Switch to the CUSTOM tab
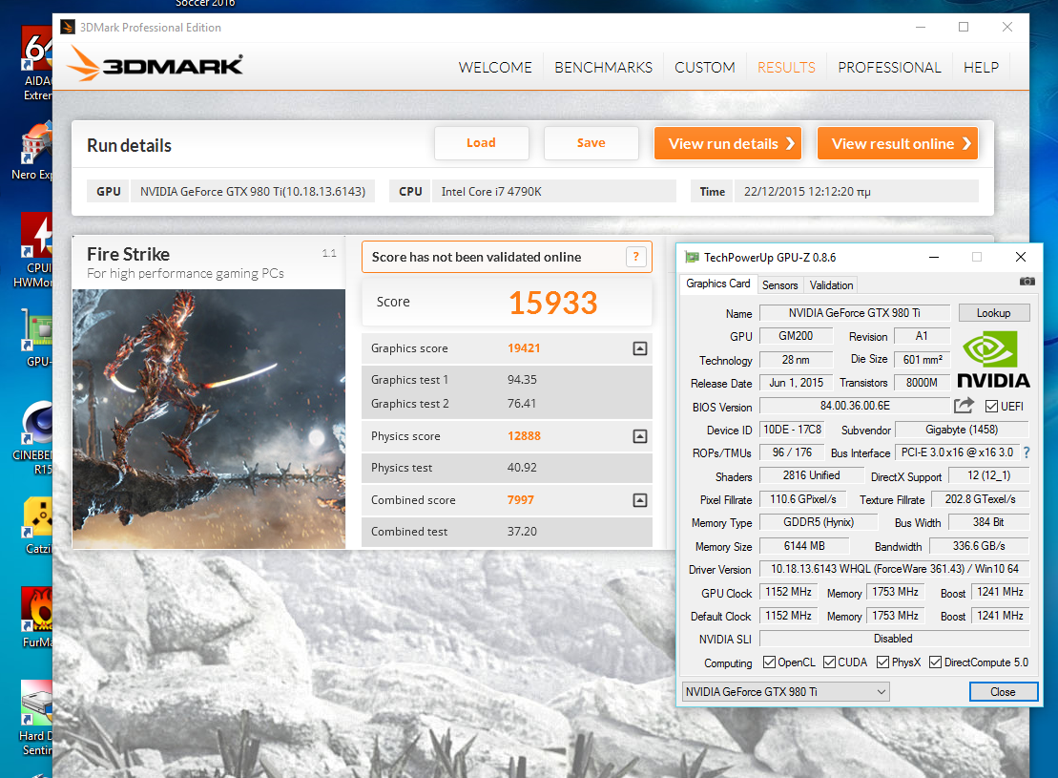This screenshot has width=1058, height=778. (x=704, y=68)
